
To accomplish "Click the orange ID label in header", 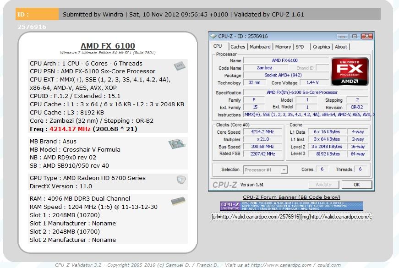I will coord(37,14).
